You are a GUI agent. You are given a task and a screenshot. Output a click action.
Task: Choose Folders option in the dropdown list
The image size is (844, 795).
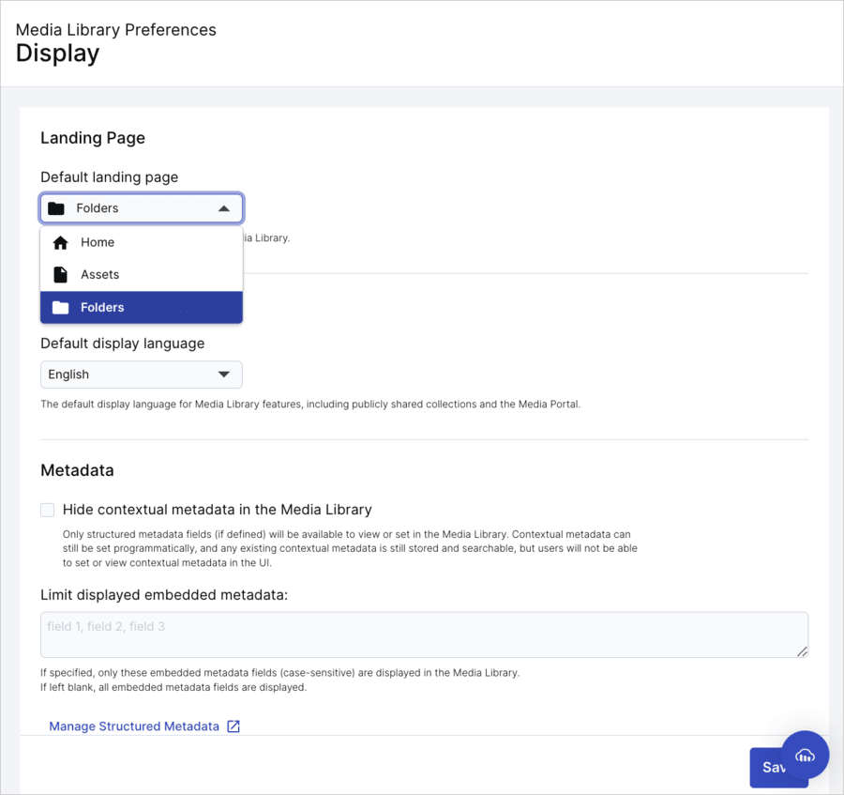103,308
